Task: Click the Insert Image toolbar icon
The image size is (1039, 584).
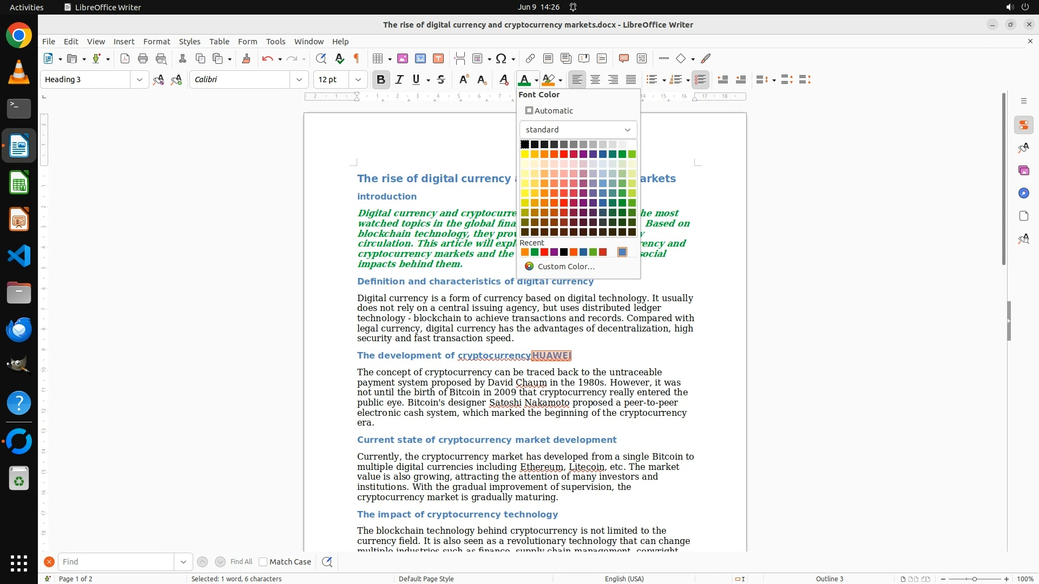Action: click(403, 58)
